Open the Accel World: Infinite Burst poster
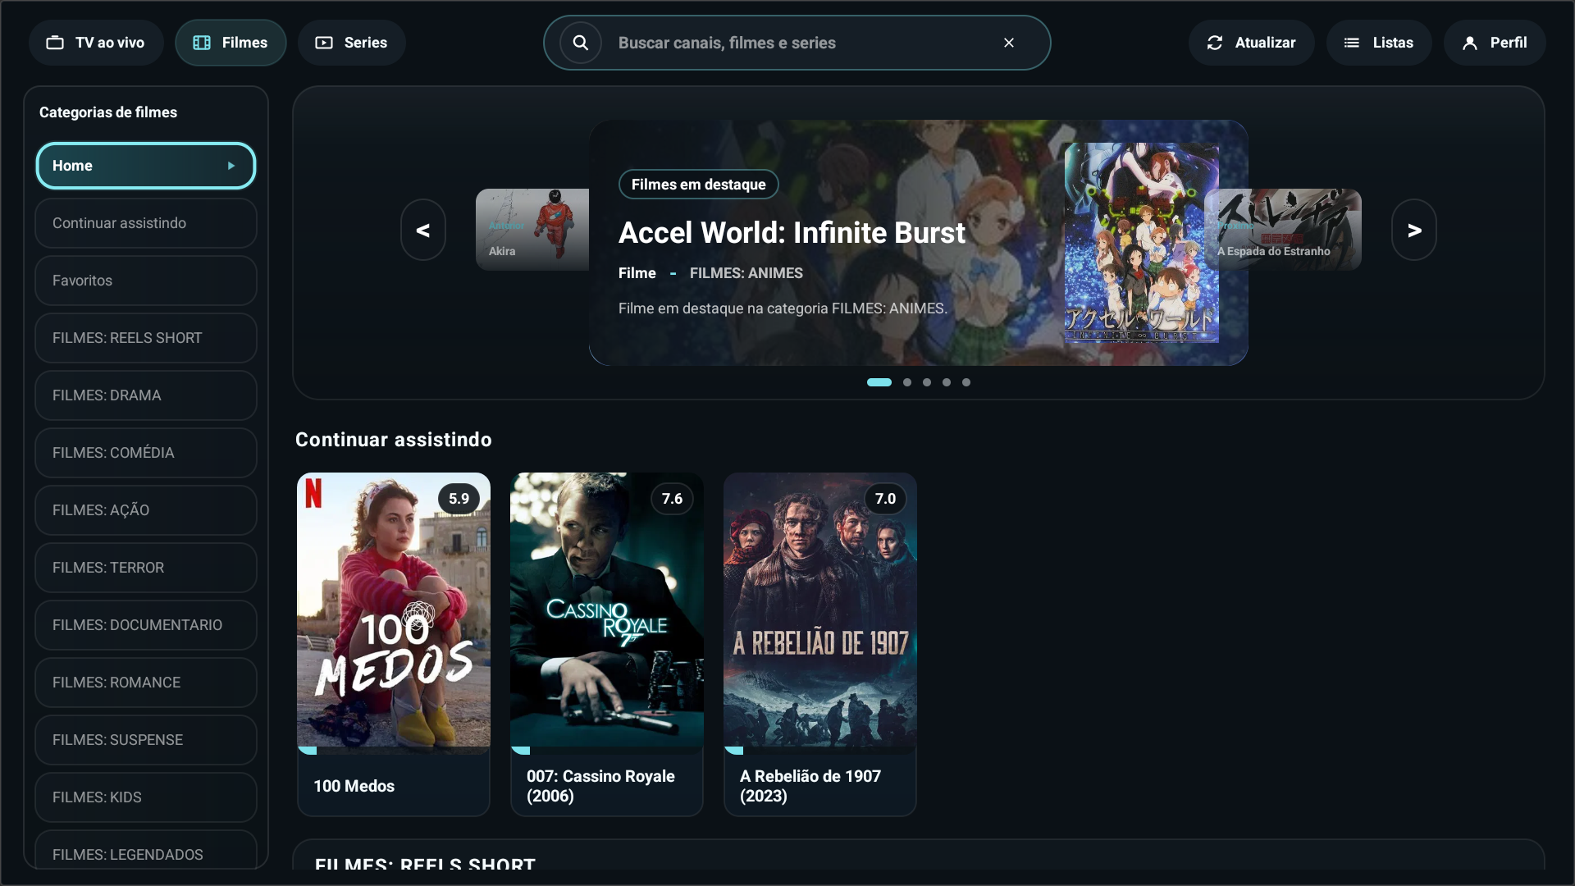The width and height of the screenshot is (1575, 886). pos(1141,243)
